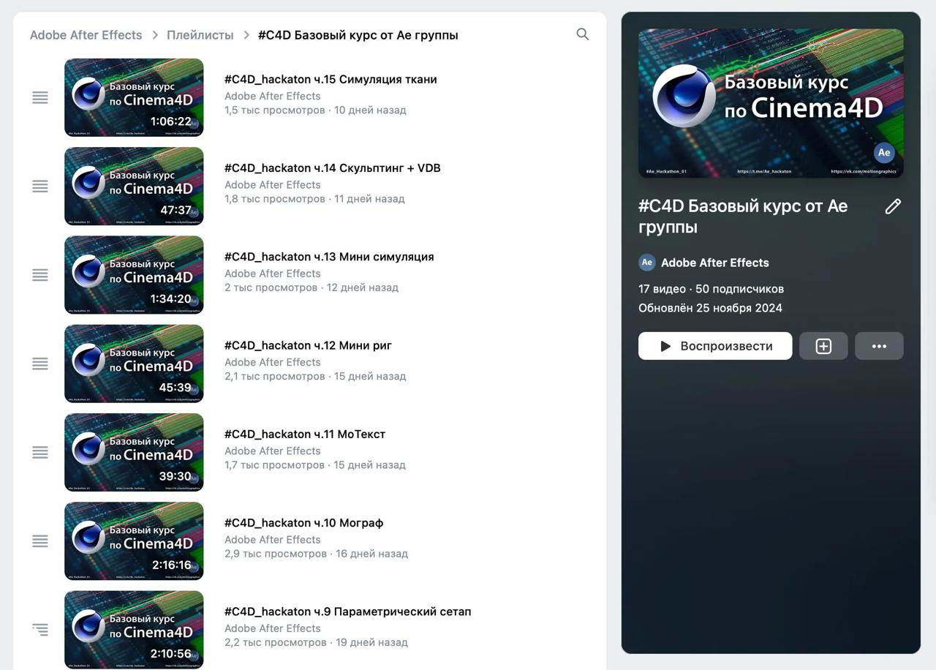Click the ч.11 МоТекст video thumbnail
The height and width of the screenshot is (670, 936).
(x=134, y=452)
